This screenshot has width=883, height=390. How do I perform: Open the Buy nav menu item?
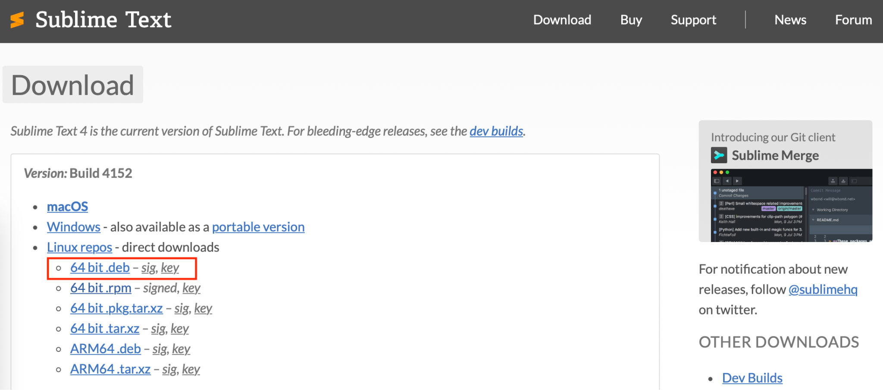click(631, 20)
